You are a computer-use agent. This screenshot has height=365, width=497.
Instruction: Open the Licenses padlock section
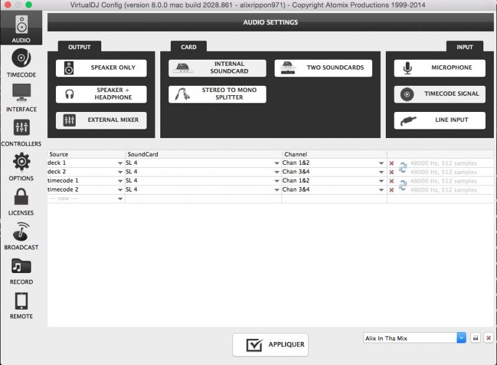(x=21, y=201)
